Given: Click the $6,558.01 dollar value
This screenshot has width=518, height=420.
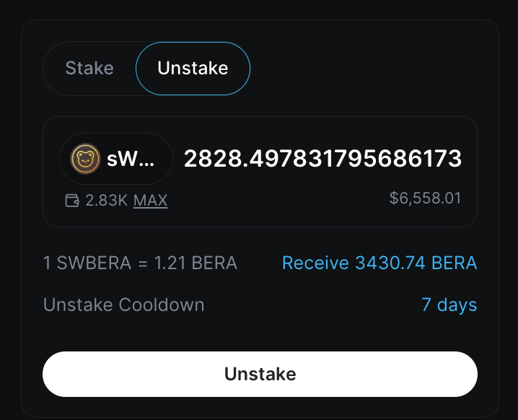Looking at the screenshot, I should coord(425,198).
